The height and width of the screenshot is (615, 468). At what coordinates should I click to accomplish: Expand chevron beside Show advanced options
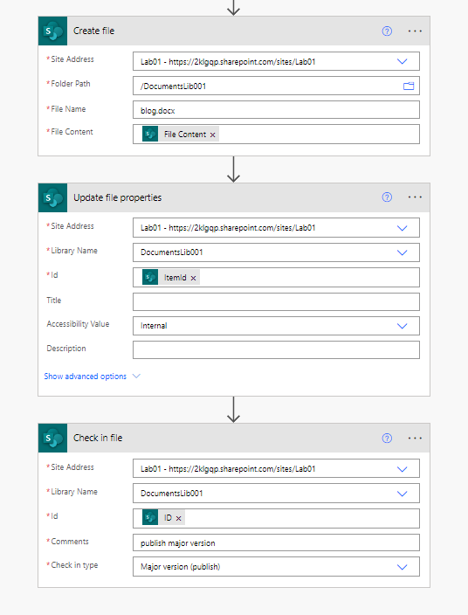point(136,377)
